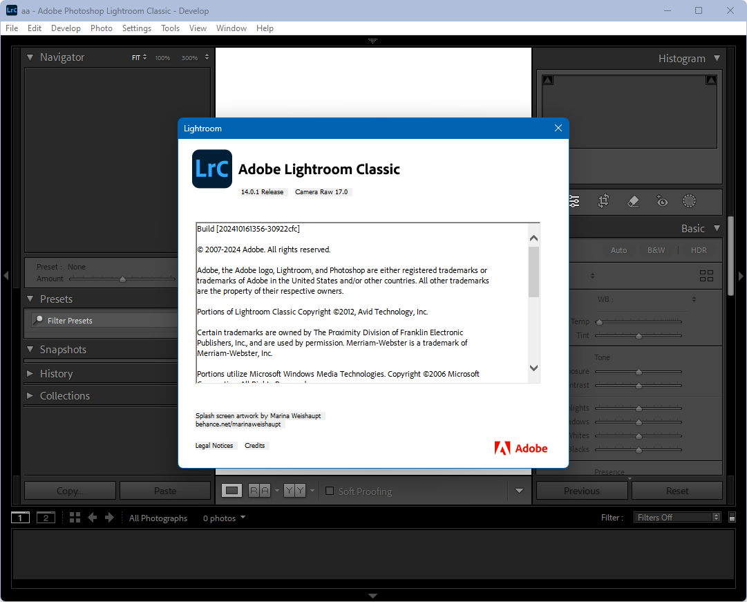Viewport: 747px width, 602px height.
Task: Click the shadow clipping indicator in Histogram
Action: tap(548, 80)
